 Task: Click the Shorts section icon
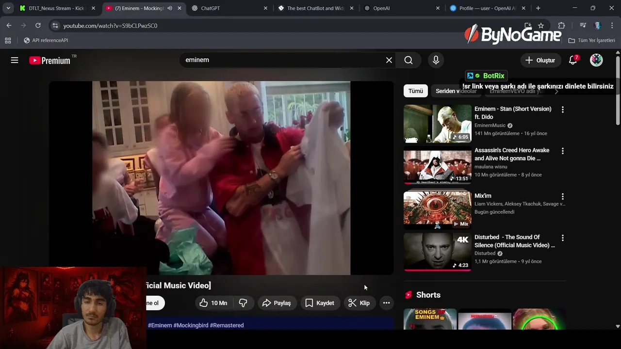click(x=409, y=295)
